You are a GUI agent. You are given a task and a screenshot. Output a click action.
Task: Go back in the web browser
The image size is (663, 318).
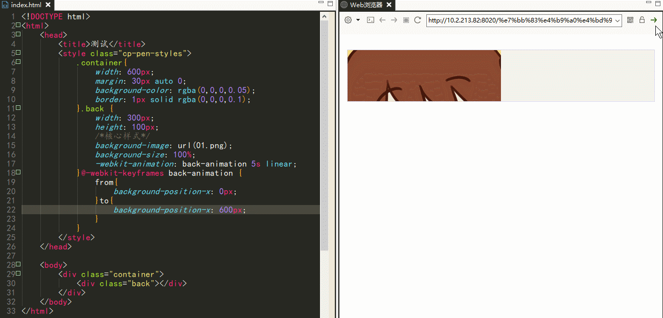[x=382, y=20]
